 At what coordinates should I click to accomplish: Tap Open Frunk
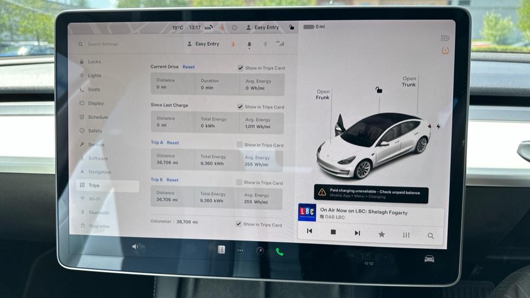323,94
